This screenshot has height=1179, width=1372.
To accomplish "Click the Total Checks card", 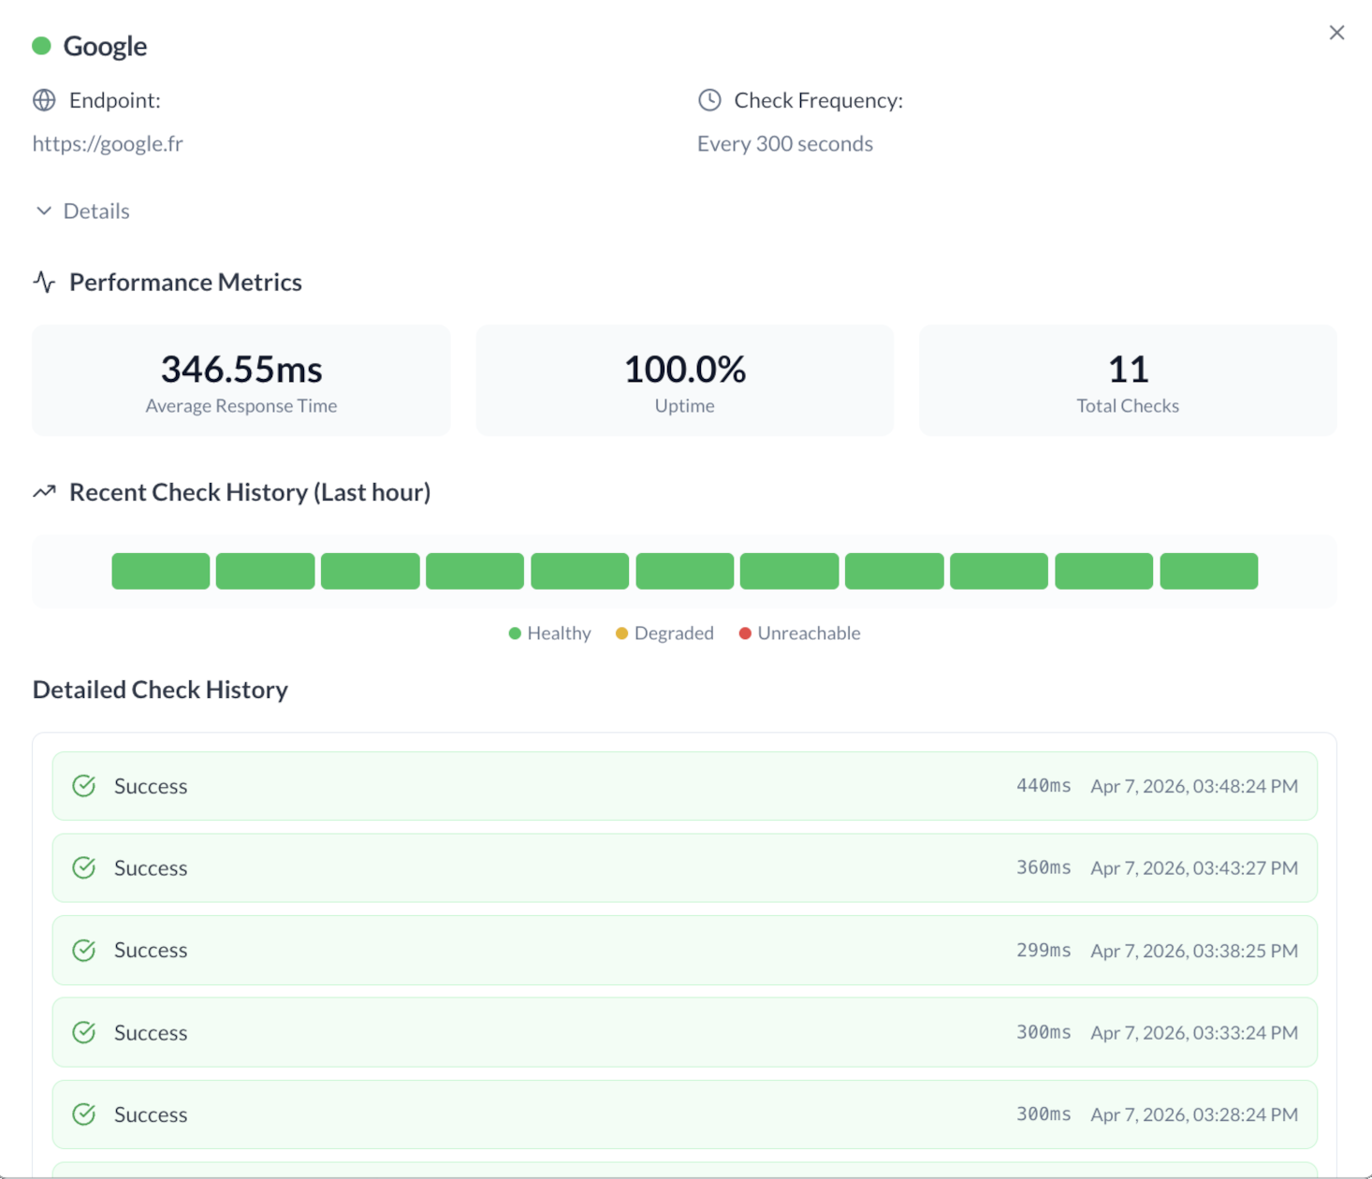I will 1127,381.
